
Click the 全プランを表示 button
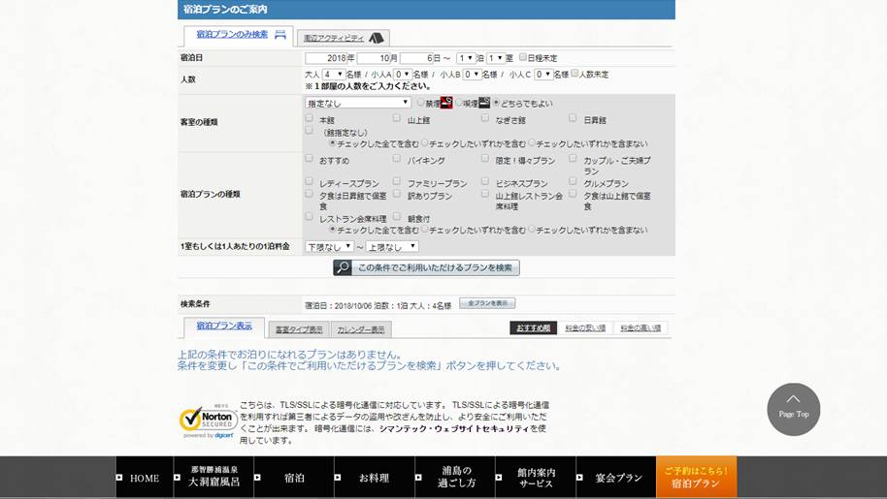coord(487,303)
